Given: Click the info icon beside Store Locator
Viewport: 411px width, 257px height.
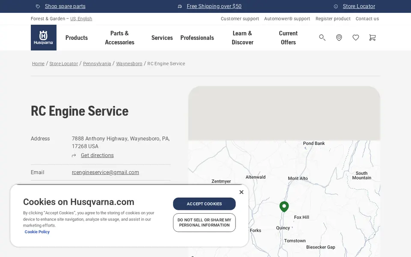Looking at the screenshot, I should (x=336, y=6).
